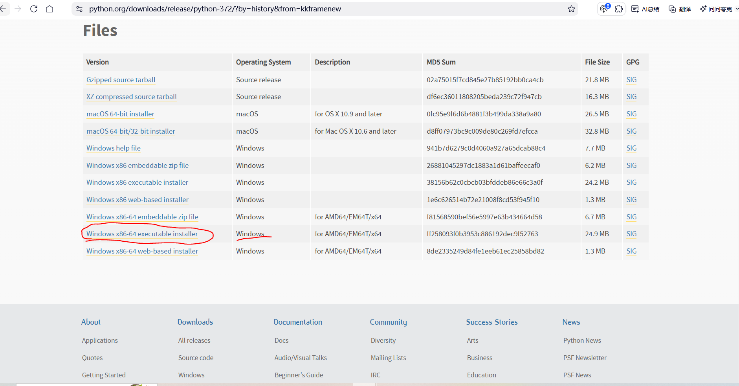739x386 pixels.
Task: Open the Success Stories footer heading
Action: (x=492, y=322)
